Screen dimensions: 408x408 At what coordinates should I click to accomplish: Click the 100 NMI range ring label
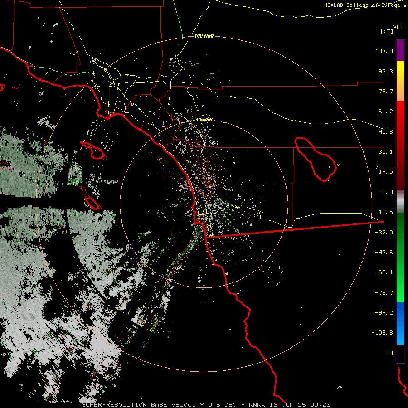204,36
